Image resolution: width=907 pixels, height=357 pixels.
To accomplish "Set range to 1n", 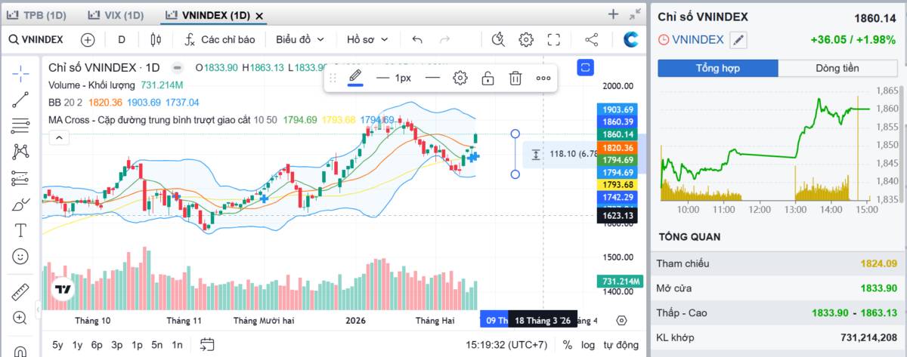I will tap(177, 345).
